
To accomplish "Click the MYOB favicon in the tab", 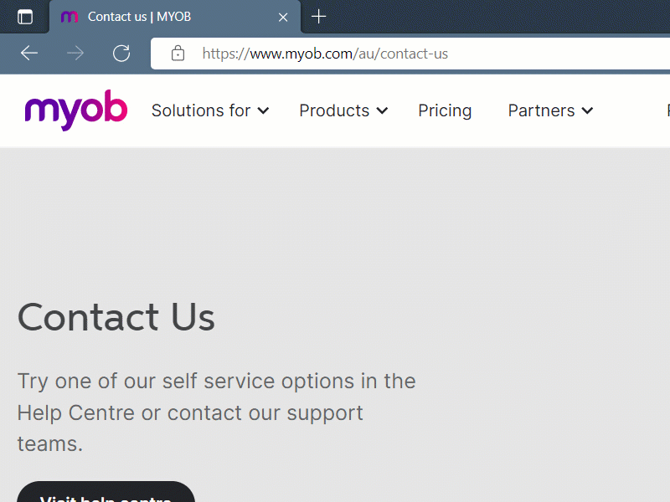I will 70,17.
